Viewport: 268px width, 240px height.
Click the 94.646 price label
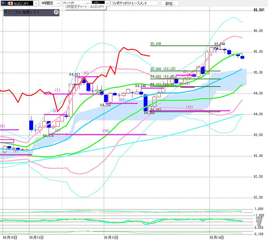140,86
